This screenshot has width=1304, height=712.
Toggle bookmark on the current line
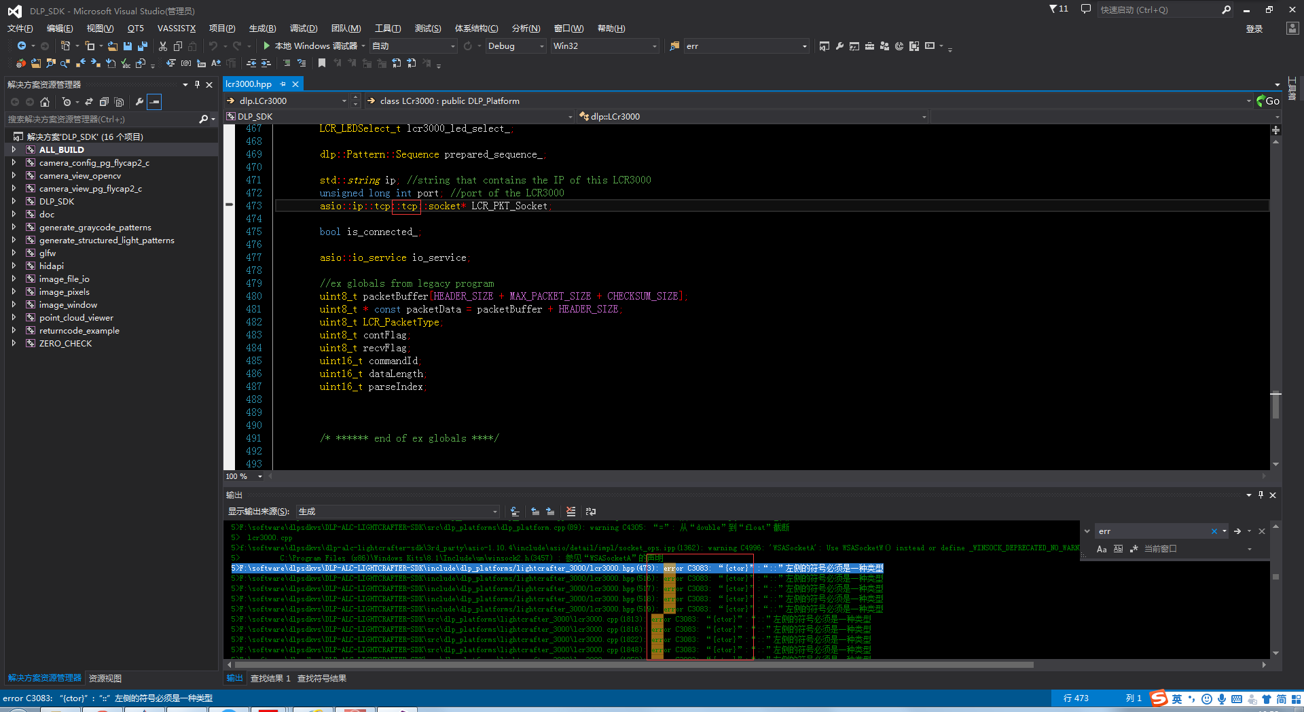point(322,63)
